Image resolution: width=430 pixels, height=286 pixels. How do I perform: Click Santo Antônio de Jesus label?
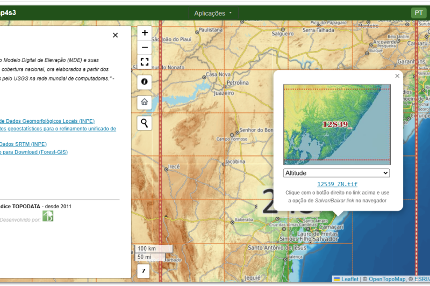[277, 248]
